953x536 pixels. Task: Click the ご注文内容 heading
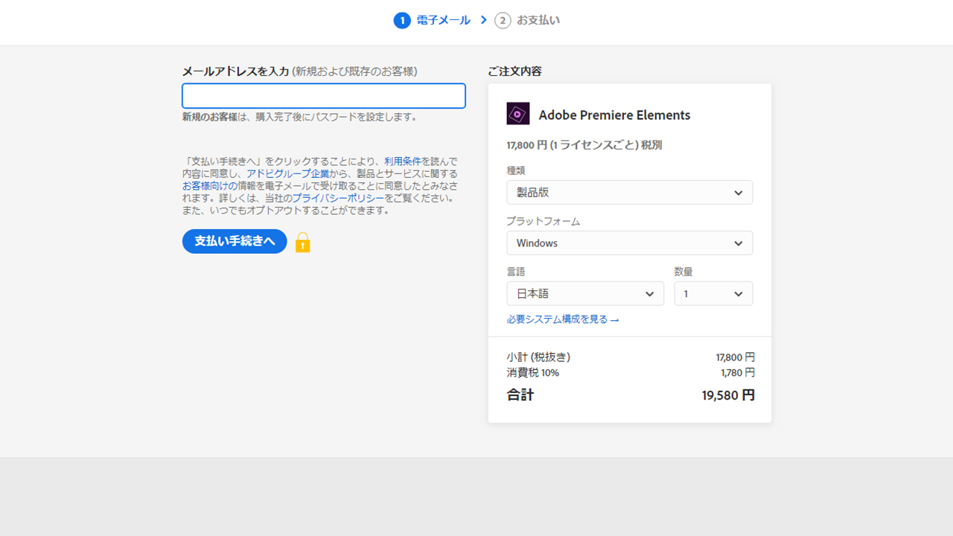(x=514, y=71)
